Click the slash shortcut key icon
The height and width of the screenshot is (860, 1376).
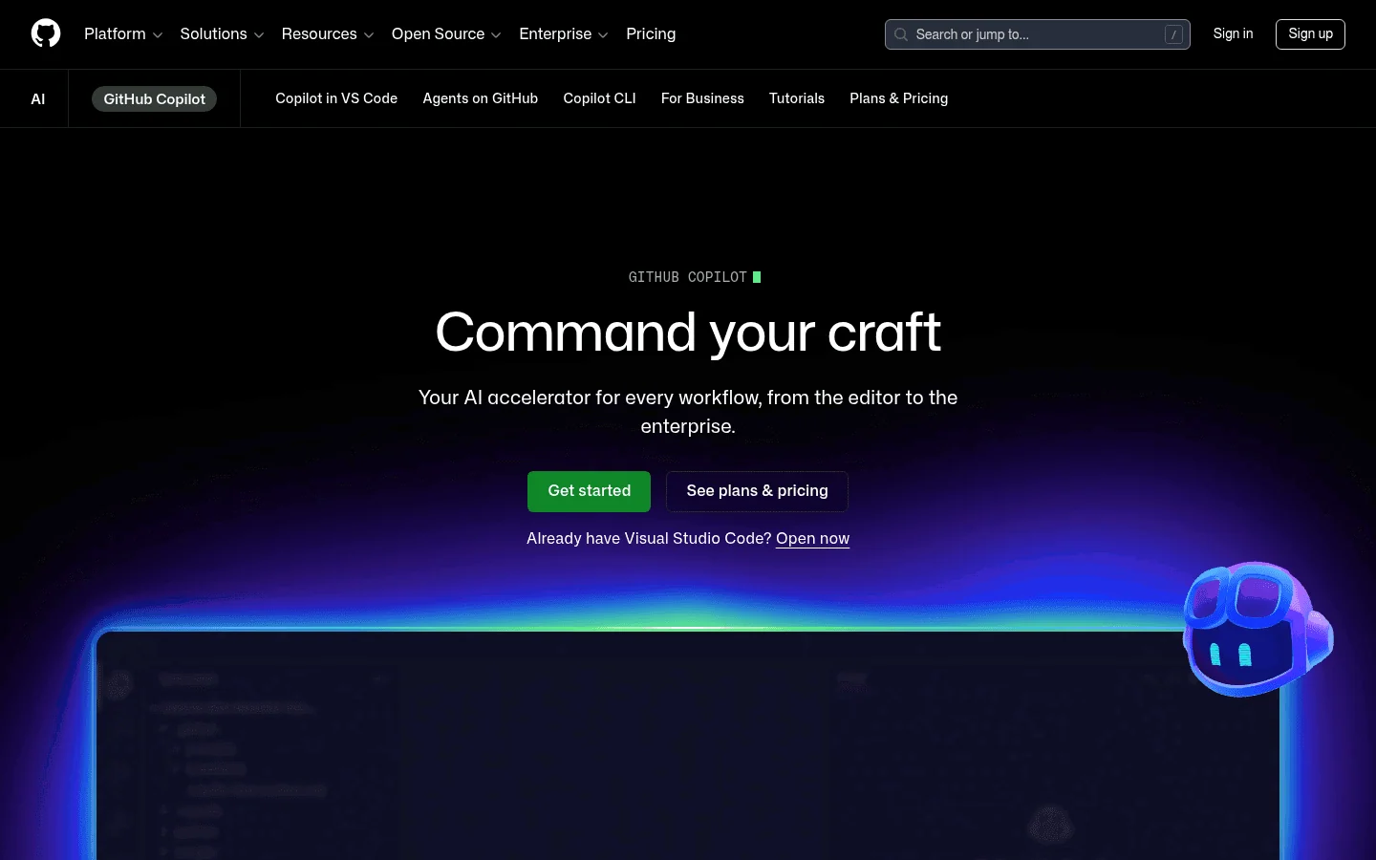click(x=1173, y=34)
